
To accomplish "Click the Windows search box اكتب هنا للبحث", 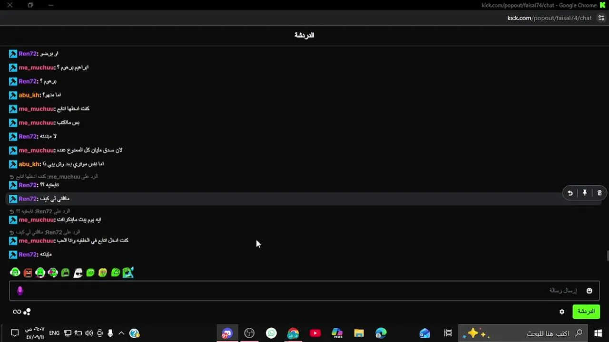I will [x=523, y=333].
